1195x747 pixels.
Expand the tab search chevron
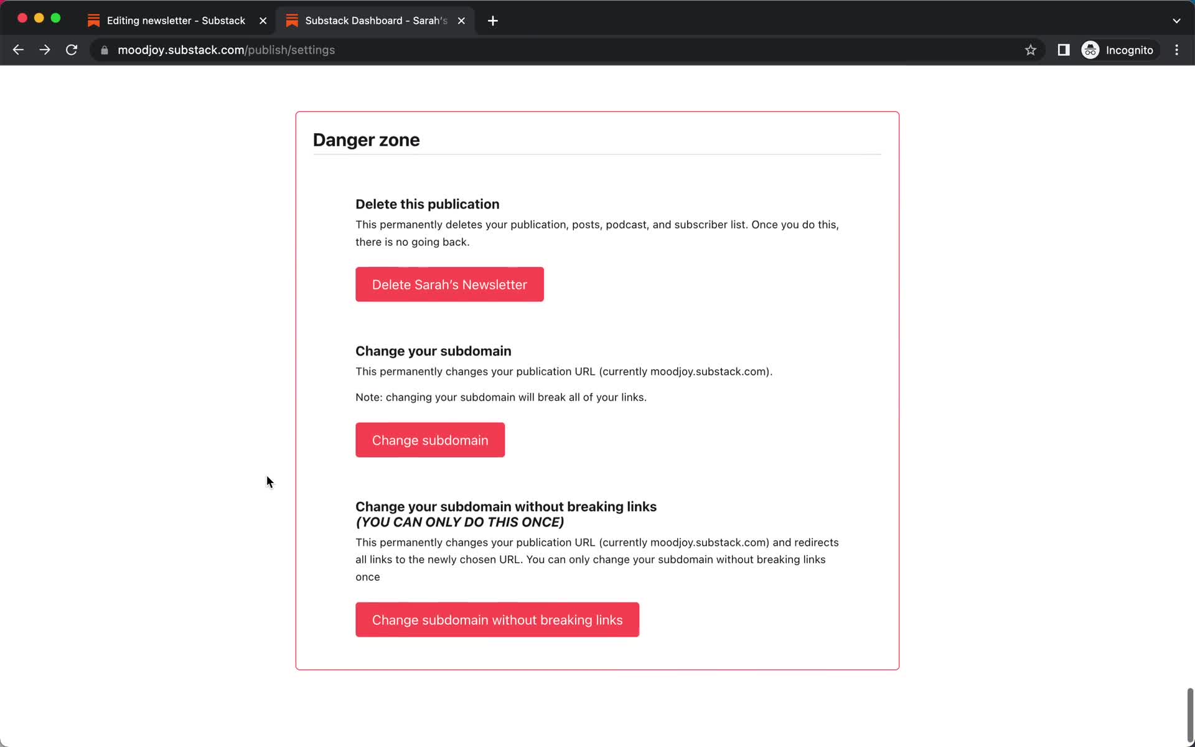click(1176, 21)
